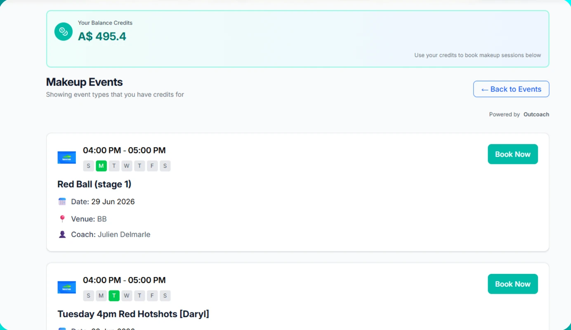Image resolution: width=571 pixels, height=330 pixels.
Task: Open the Outcoach powered-by link
Action: point(536,115)
